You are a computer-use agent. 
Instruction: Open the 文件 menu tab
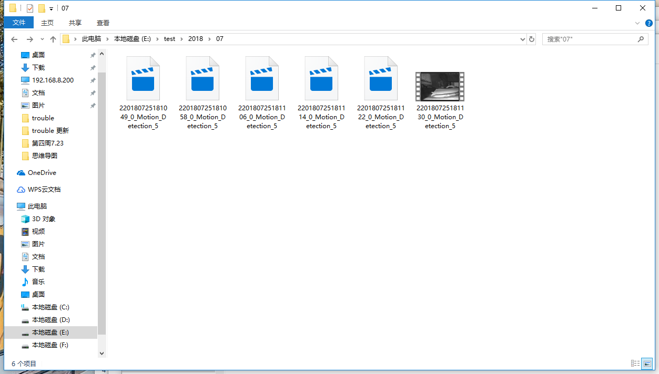(x=19, y=23)
